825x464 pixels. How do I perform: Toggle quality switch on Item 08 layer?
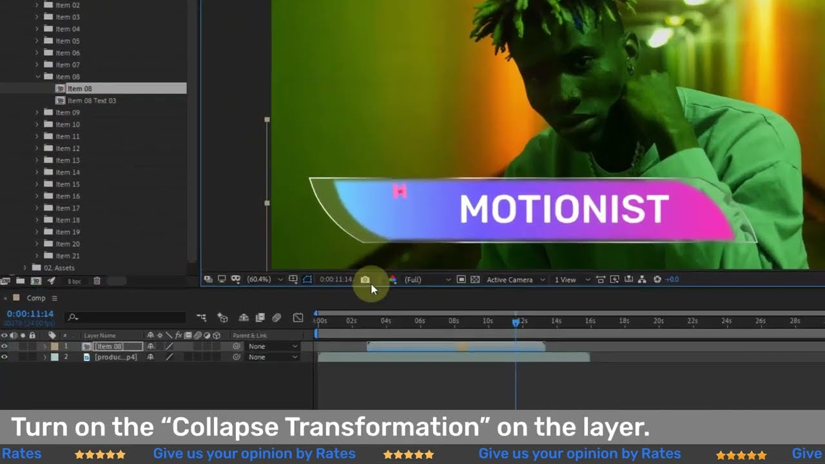point(170,347)
